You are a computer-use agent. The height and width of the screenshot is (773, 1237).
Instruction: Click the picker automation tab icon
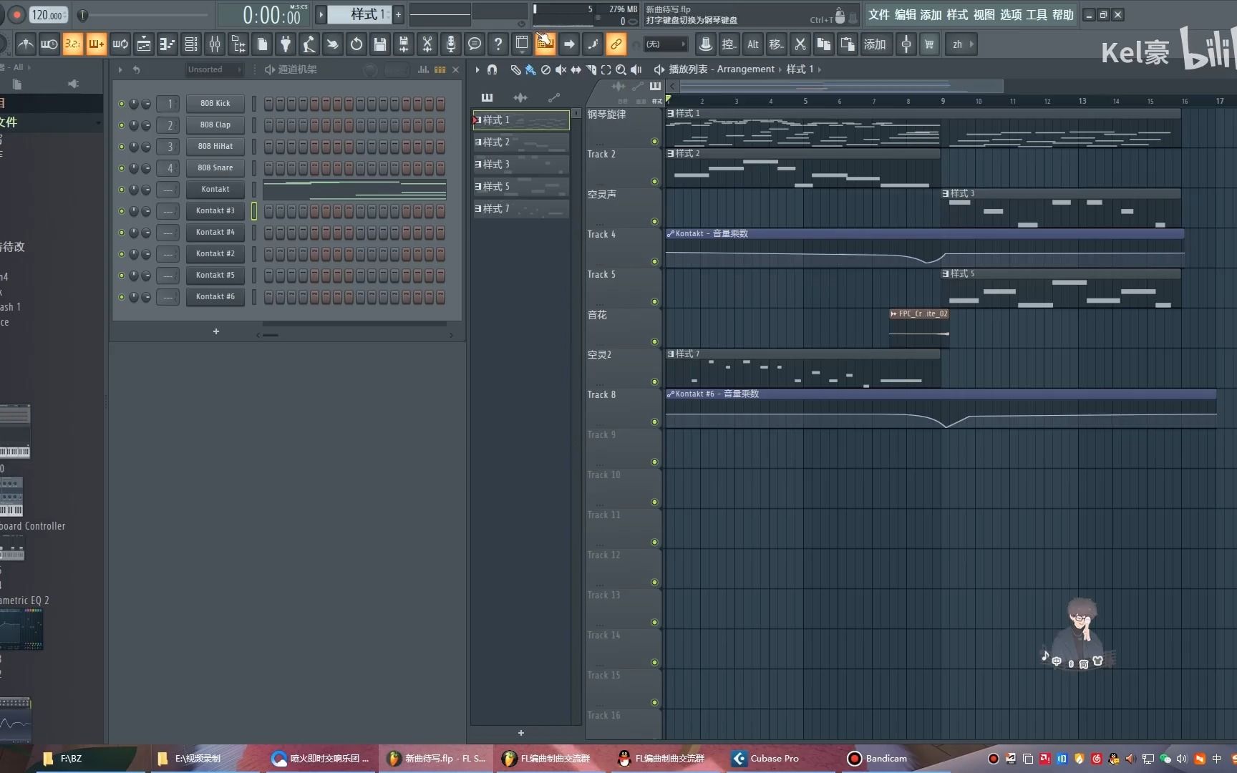coord(553,97)
